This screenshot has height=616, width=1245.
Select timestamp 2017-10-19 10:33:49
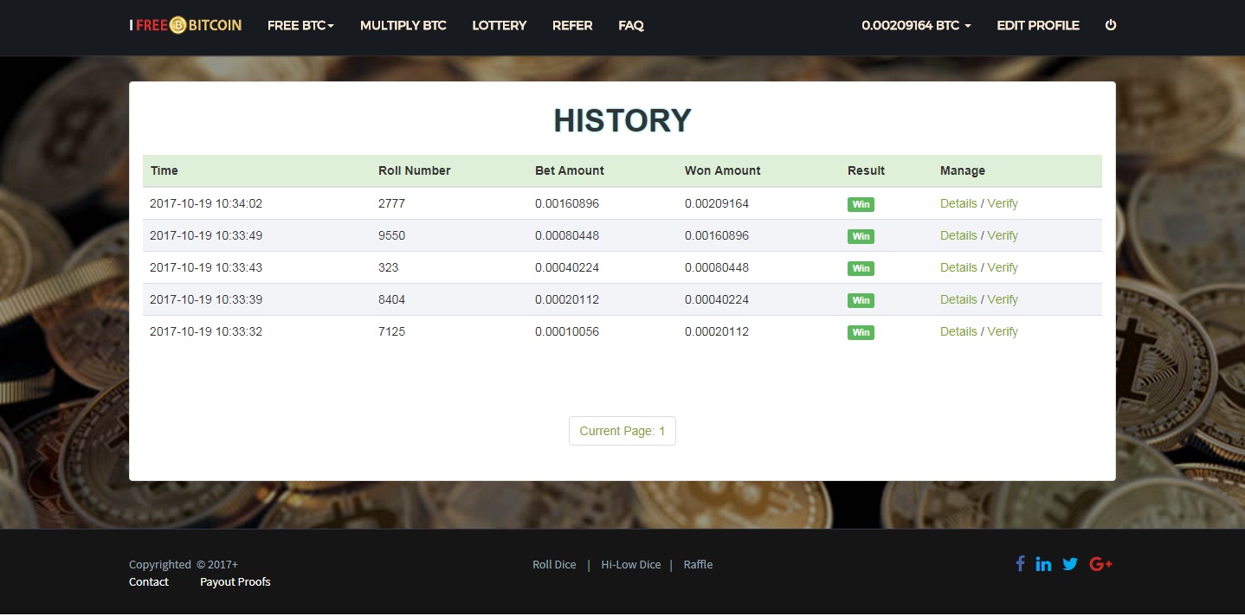(x=206, y=235)
